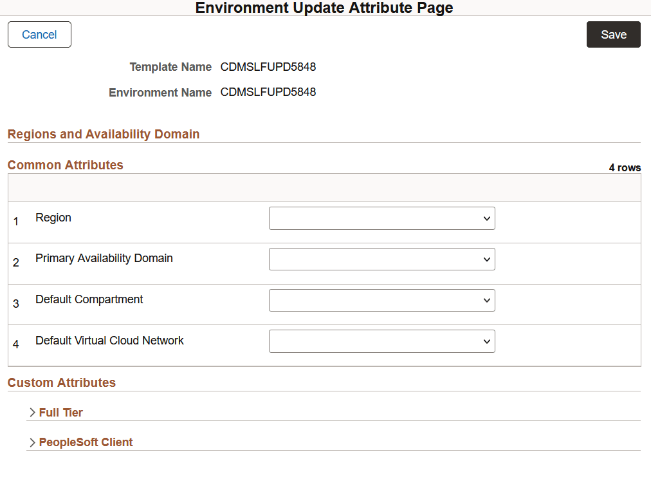Open the Region selection dropdown
Viewport: 651px width, 479px height.
pyautogui.click(x=381, y=218)
